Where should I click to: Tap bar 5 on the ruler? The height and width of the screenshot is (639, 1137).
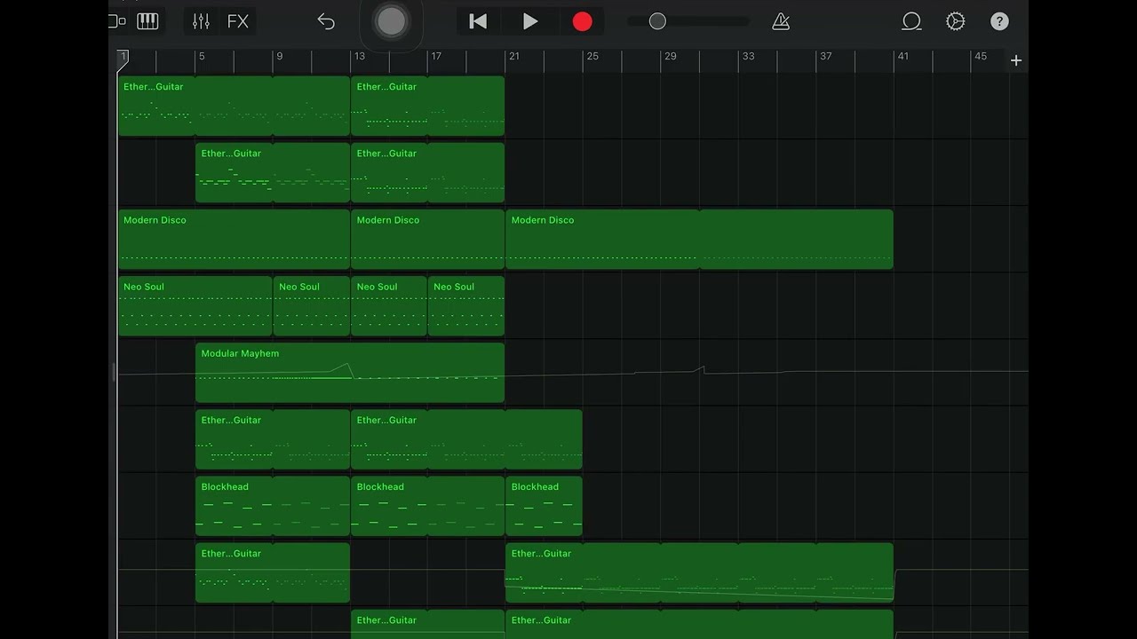(201, 57)
